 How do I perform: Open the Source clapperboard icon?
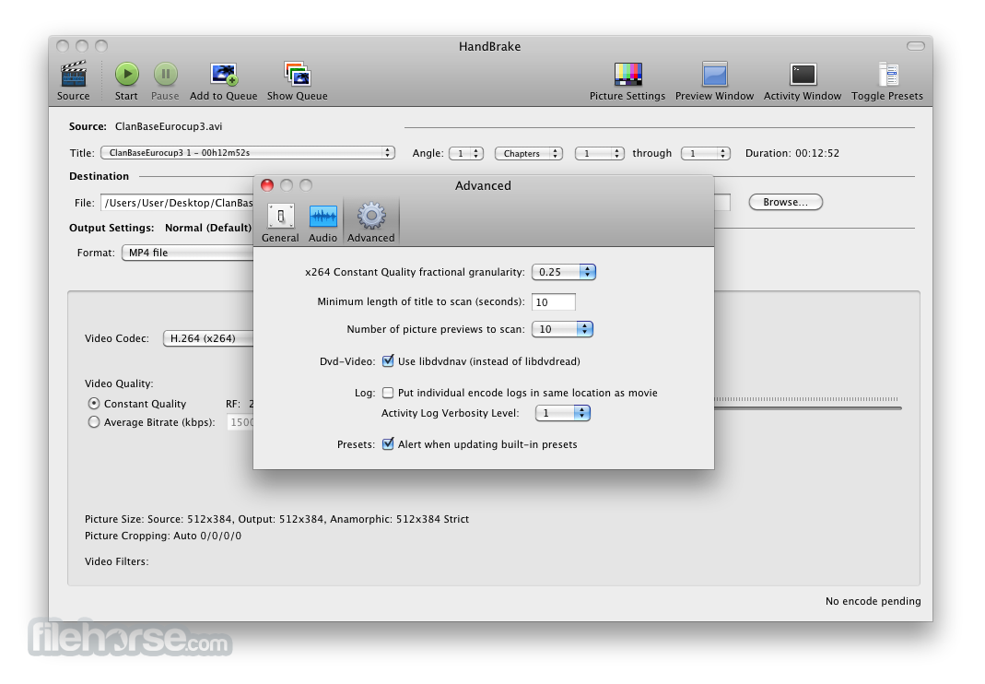pyautogui.click(x=74, y=74)
